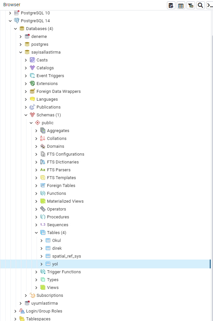Click the disconnected PostgreSQL 10 server icon
This screenshot has width=213, height=321.
point(17,13)
